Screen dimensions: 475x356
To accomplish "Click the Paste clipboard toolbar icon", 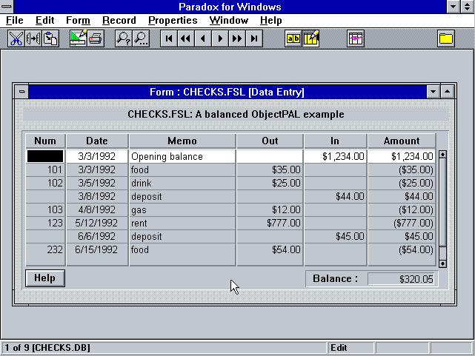I will click(50, 38).
